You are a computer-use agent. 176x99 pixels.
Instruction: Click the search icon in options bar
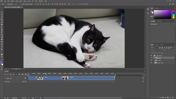[x=170, y=4]
